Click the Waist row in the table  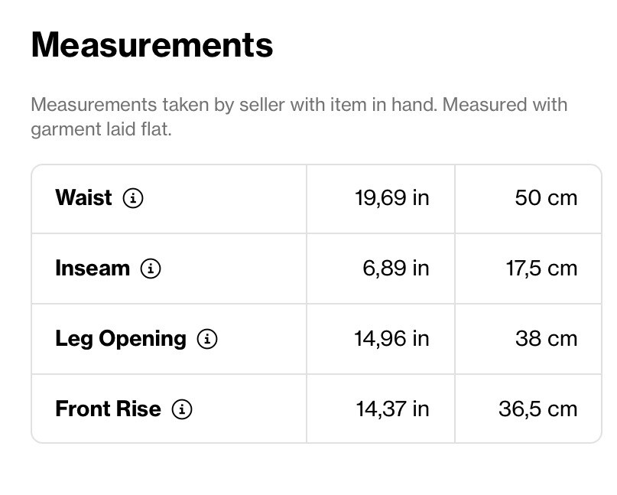(x=317, y=199)
